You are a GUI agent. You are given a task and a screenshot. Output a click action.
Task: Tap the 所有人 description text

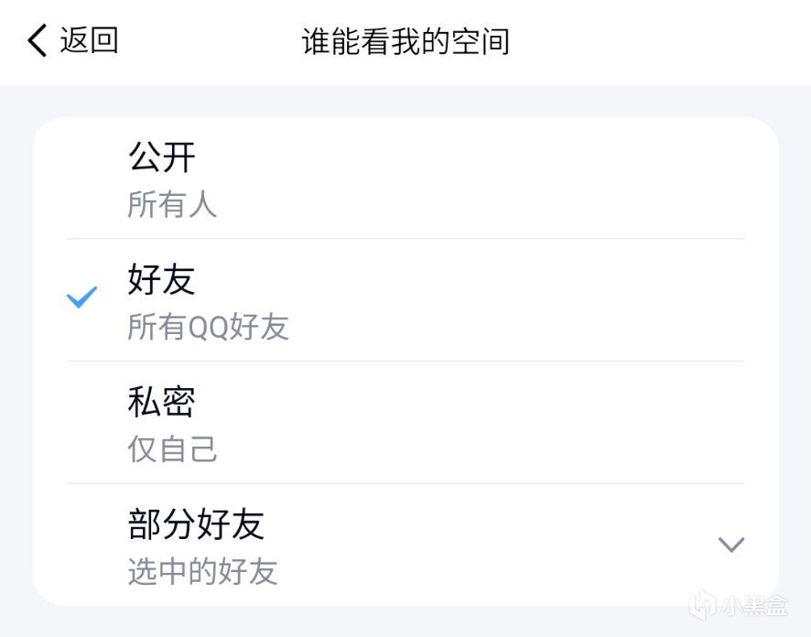(x=172, y=205)
